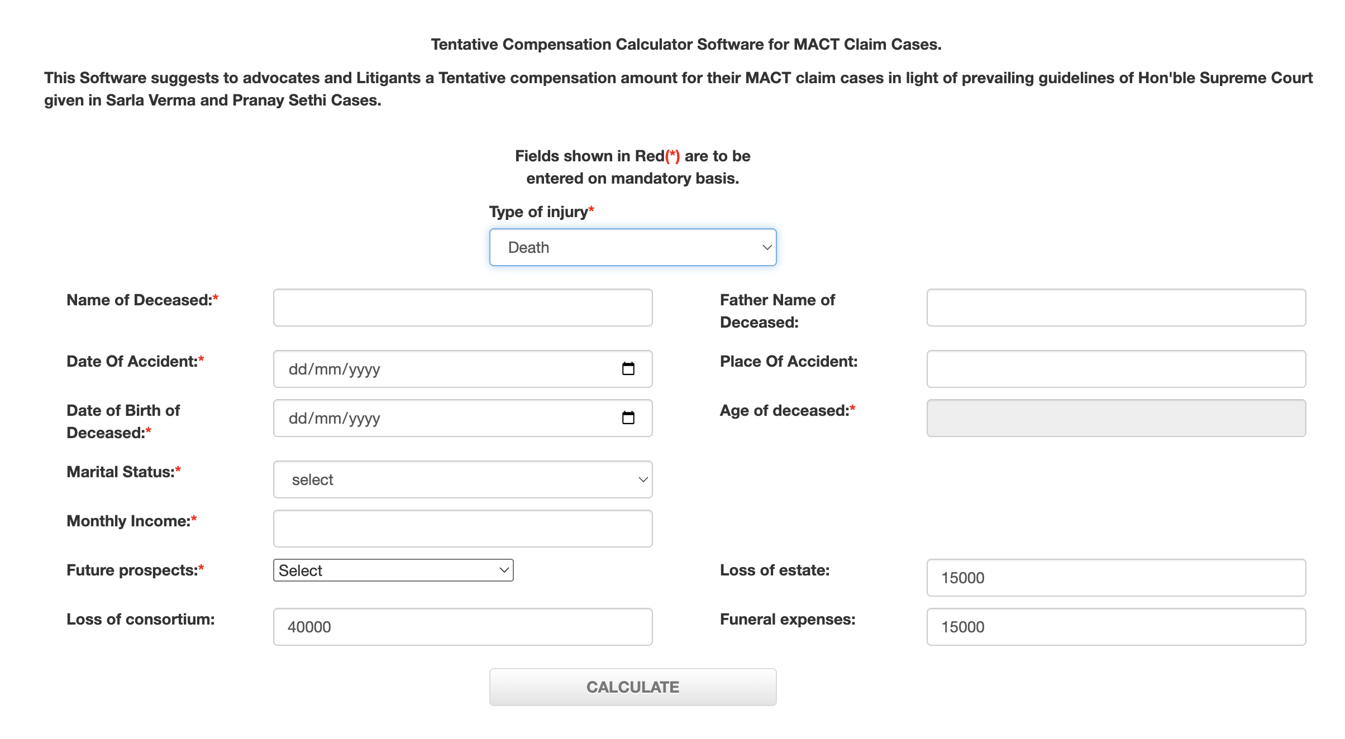Image resolution: width=1345 pixels, height=739 pixels.
Task: Open calendar picker for Date of Birth
Action: (x=628, y=418)
